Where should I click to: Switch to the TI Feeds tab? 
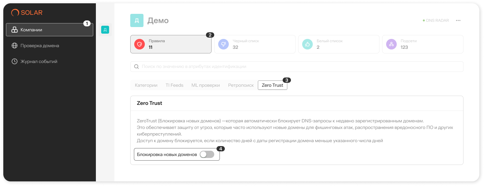(x=174, y=85)
